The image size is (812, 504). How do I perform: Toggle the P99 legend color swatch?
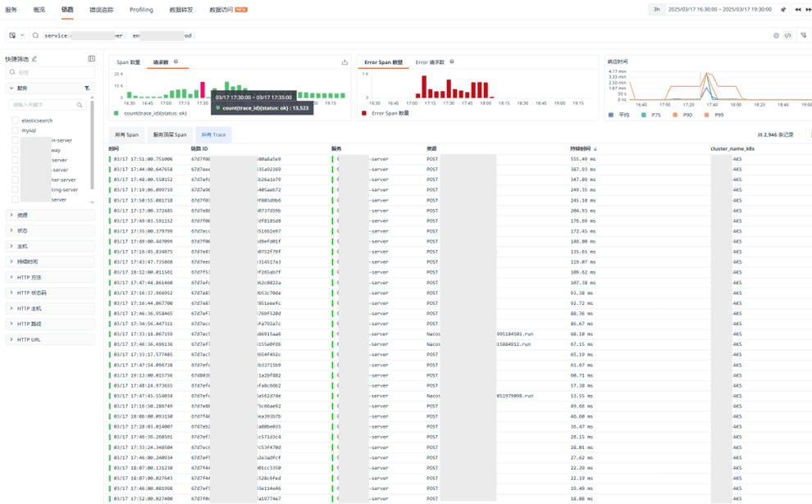tap(707, 116)
